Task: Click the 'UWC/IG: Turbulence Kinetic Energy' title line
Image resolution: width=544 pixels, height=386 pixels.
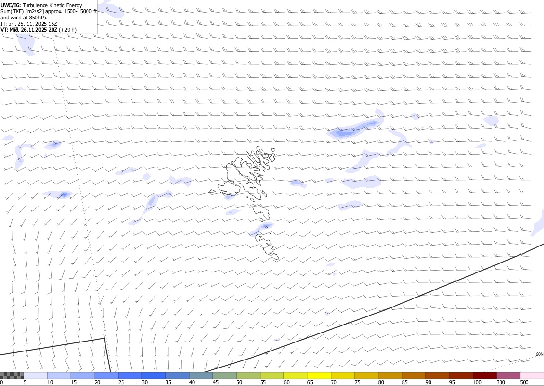Action: pyautogui.click(x=41, y=5)
